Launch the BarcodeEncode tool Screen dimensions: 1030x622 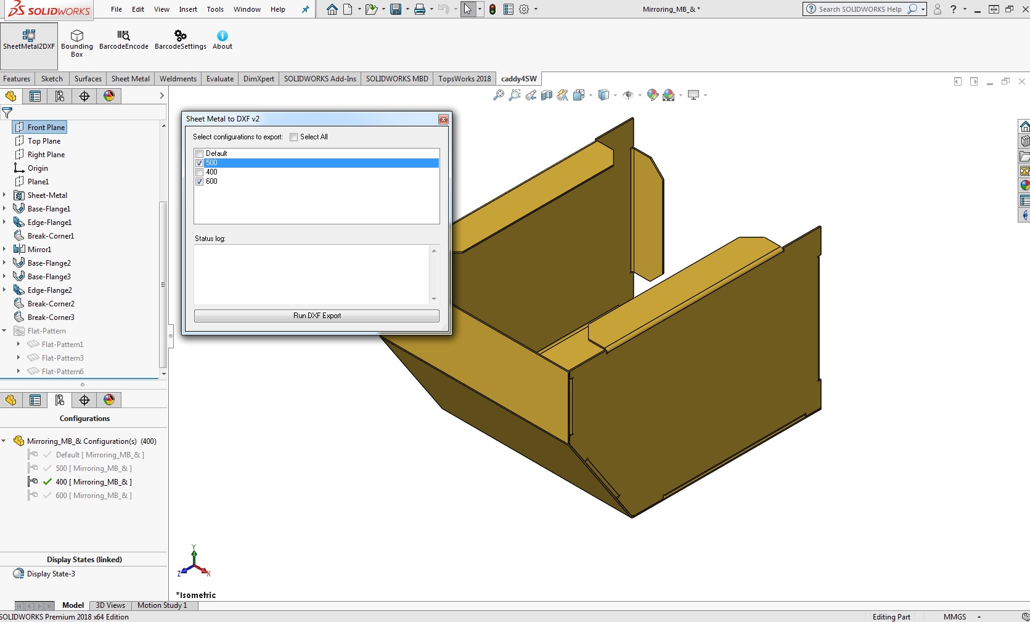[123, 36]
